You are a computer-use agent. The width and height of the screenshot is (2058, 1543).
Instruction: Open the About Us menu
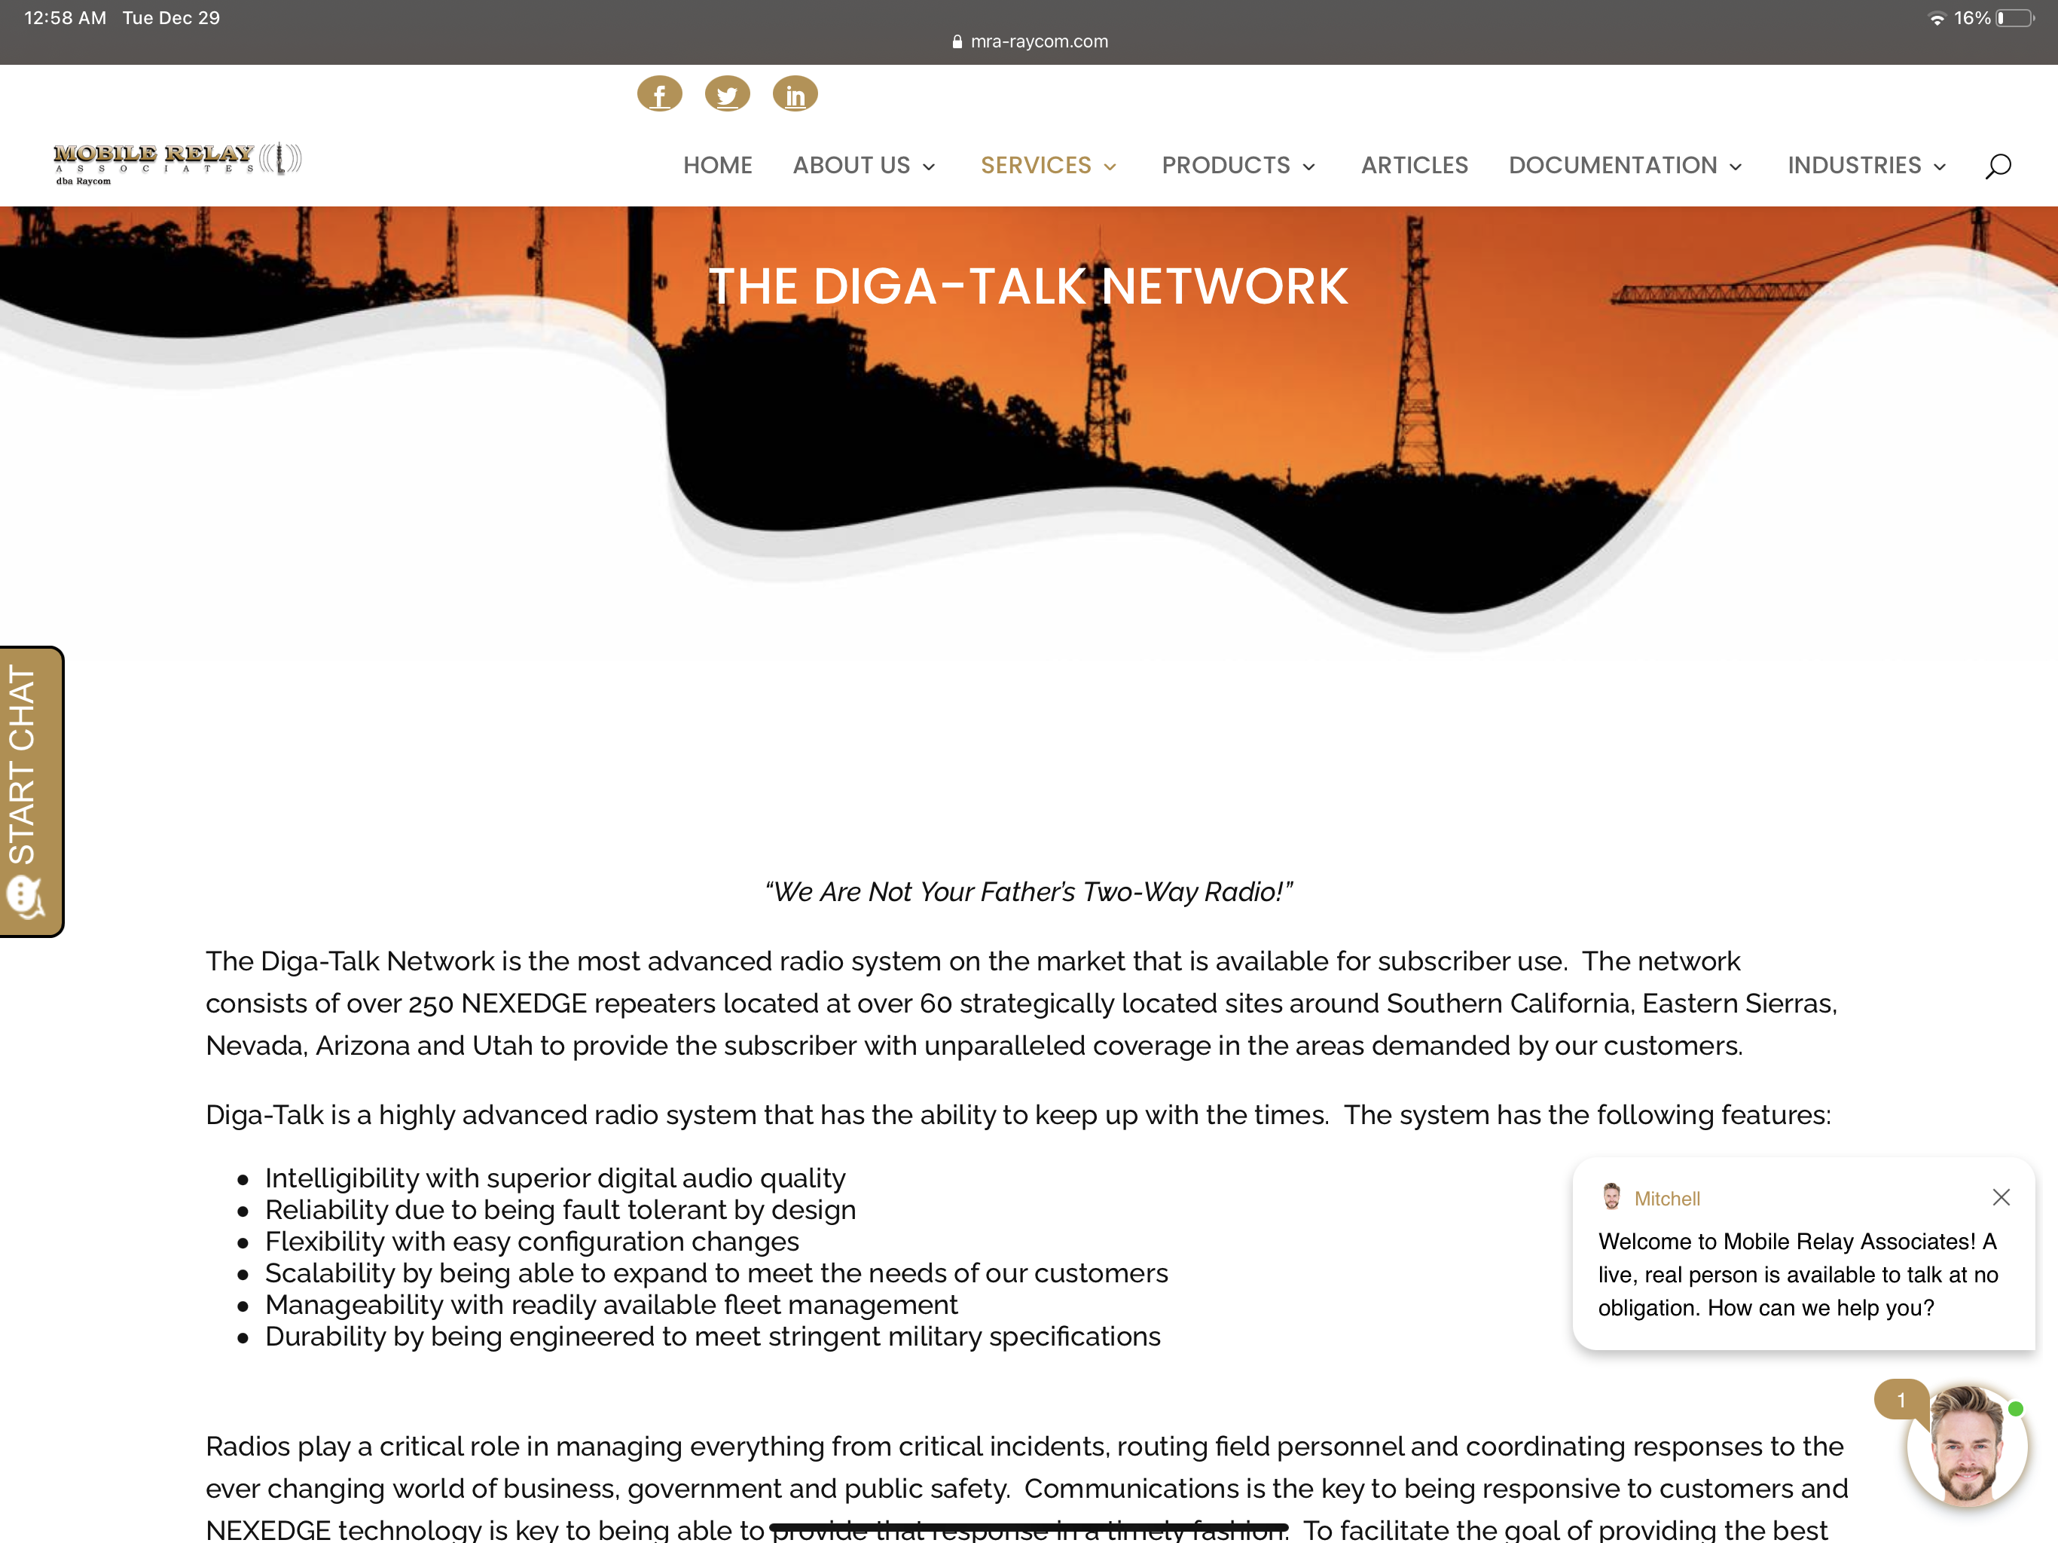863,166
